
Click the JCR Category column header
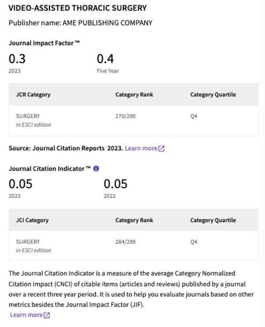[33, 95]
